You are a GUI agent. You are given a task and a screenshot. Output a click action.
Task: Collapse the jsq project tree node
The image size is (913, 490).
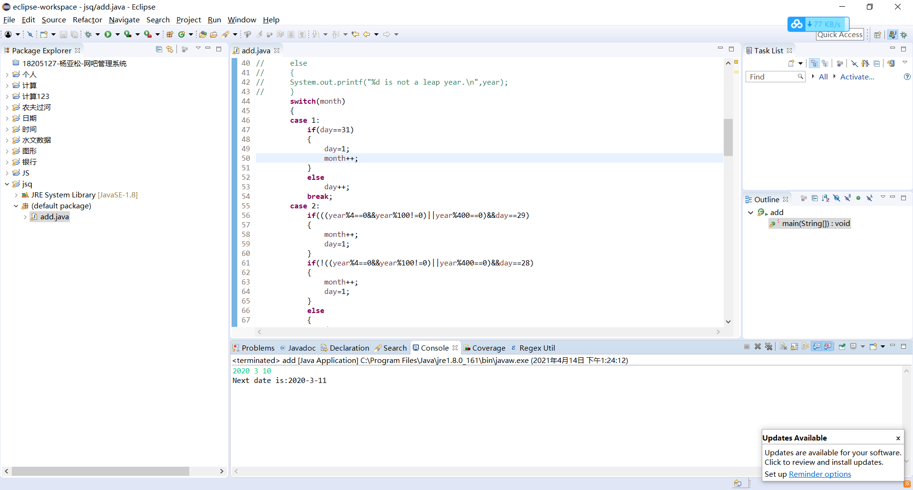[7, 184]
